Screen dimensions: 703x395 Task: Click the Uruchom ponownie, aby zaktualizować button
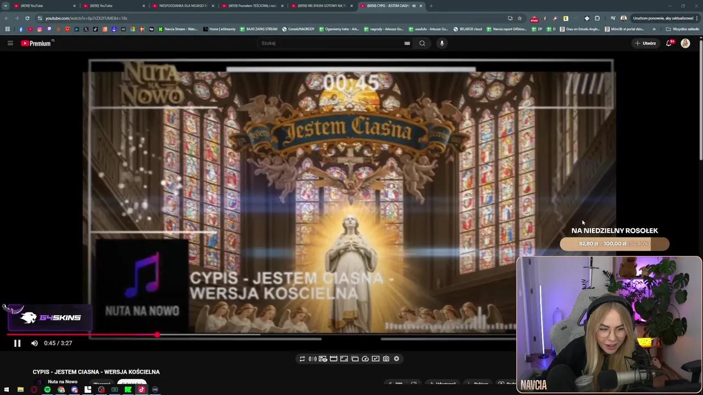tap(665, 18)
